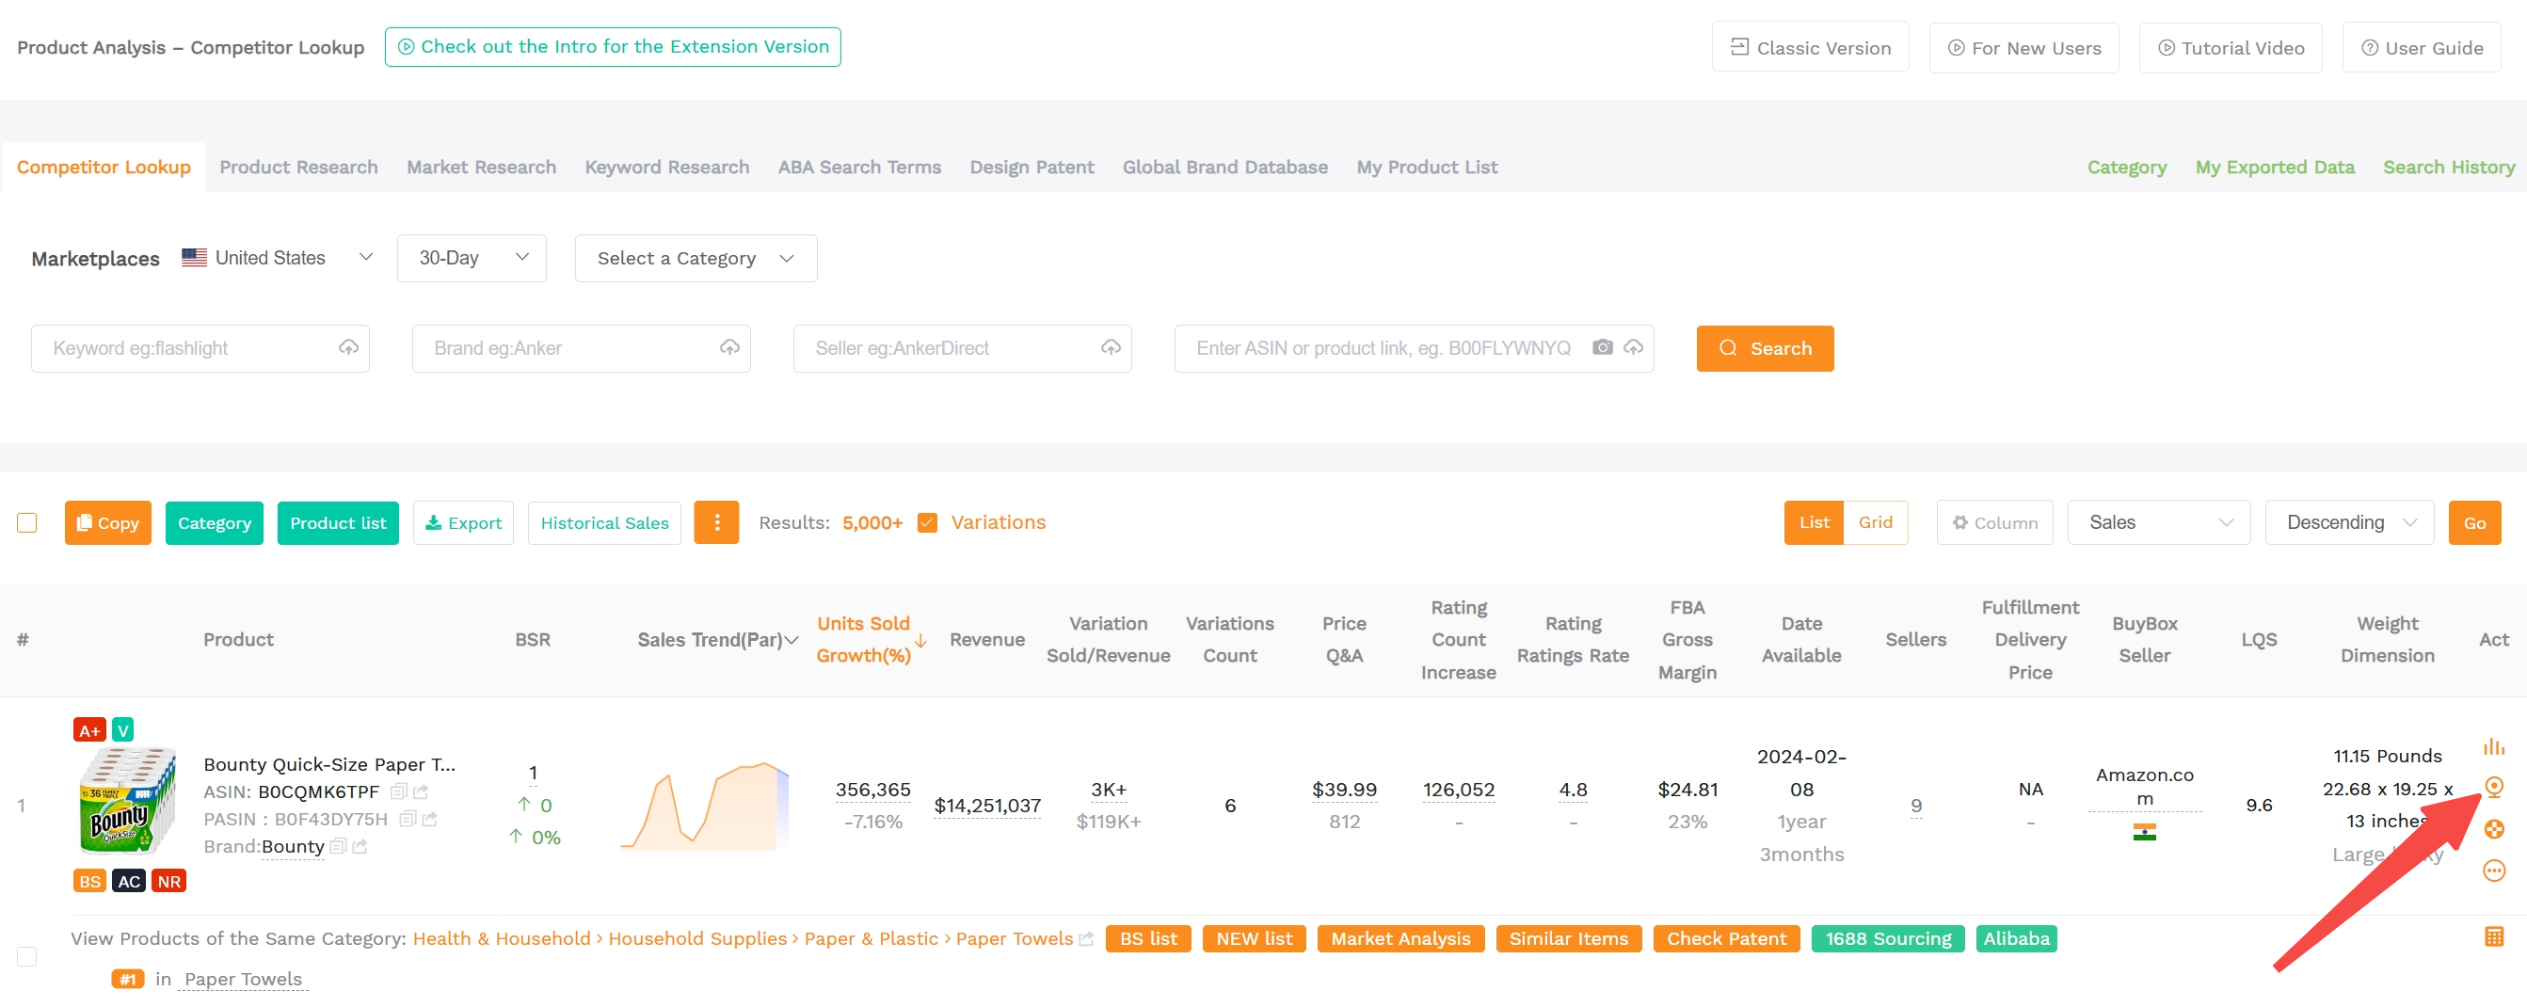Click the green V badge above product image
Image resolution: width=2527 pixels, height=1007 pixels.
pyautogui.click(x=122, y=729)
